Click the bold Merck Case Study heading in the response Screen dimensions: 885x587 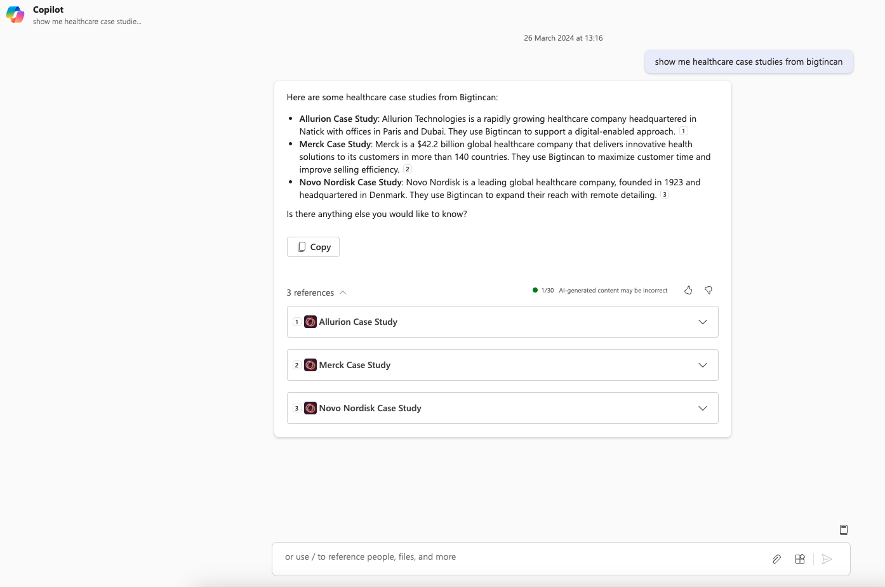click(x=335, y=144)
